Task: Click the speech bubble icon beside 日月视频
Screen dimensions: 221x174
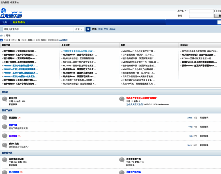Action: click(x=4, y=136)
